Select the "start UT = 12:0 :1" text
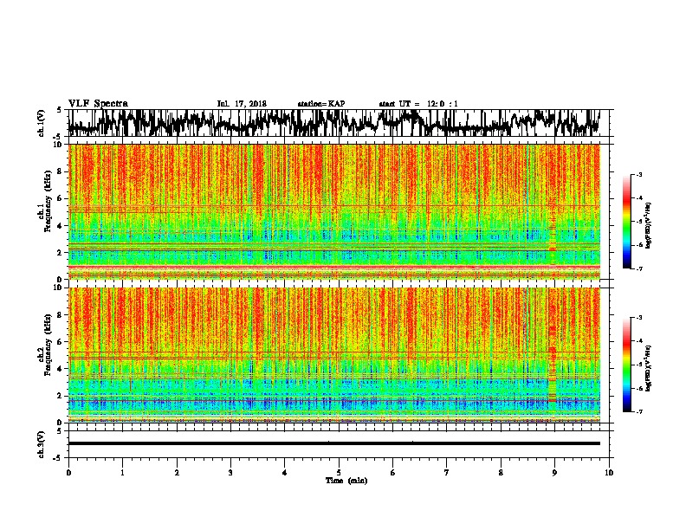This screenshot has width=686, height=530. (x=418, y=104)
